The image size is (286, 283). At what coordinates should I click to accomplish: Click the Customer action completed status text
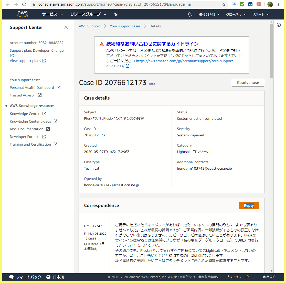(x=199, y=119)
